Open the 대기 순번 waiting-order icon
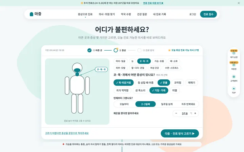244x152 pixels. (234, 53)
